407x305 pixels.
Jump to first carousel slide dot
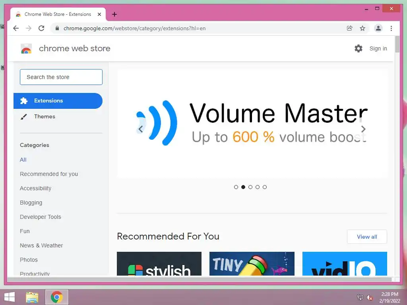236,187
